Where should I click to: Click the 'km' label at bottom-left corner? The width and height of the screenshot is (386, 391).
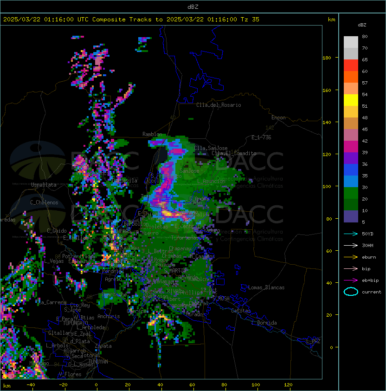[x=7, y=386]
